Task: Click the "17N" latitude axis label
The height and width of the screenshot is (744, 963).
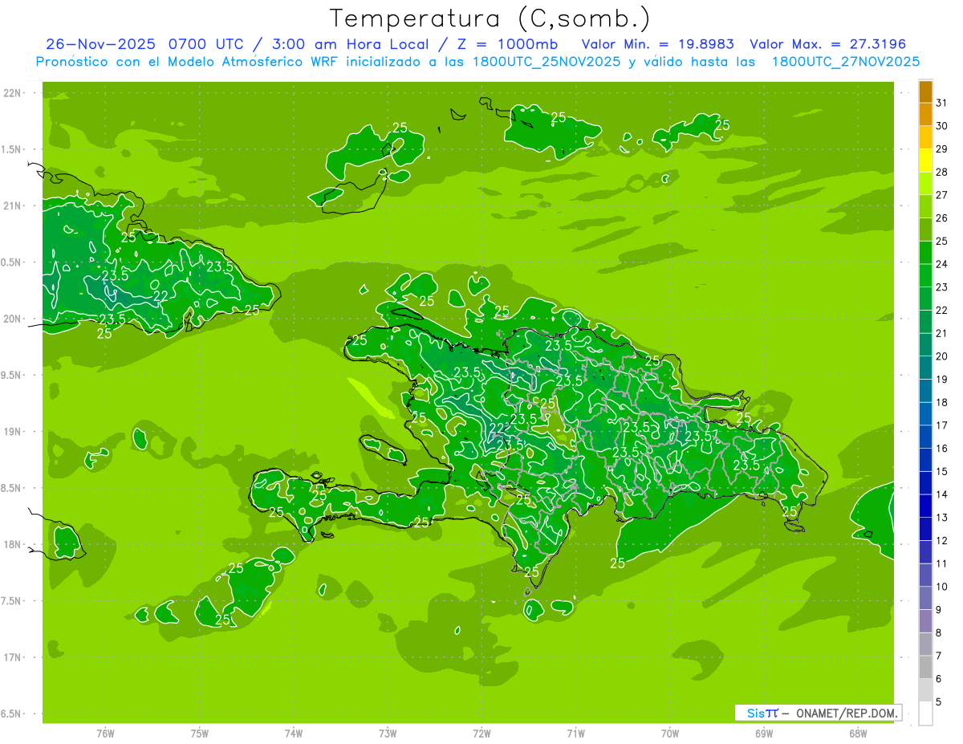Action: 12,657
